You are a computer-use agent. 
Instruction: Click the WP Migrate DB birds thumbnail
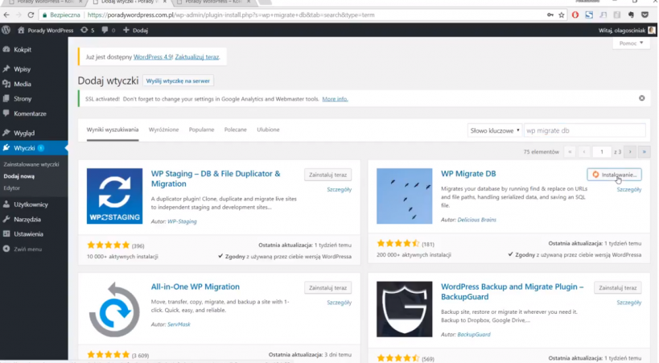pos(404,196)
